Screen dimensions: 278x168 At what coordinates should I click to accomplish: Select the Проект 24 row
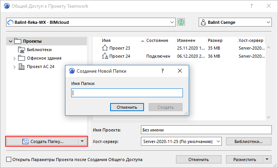[x=179, y=56]
